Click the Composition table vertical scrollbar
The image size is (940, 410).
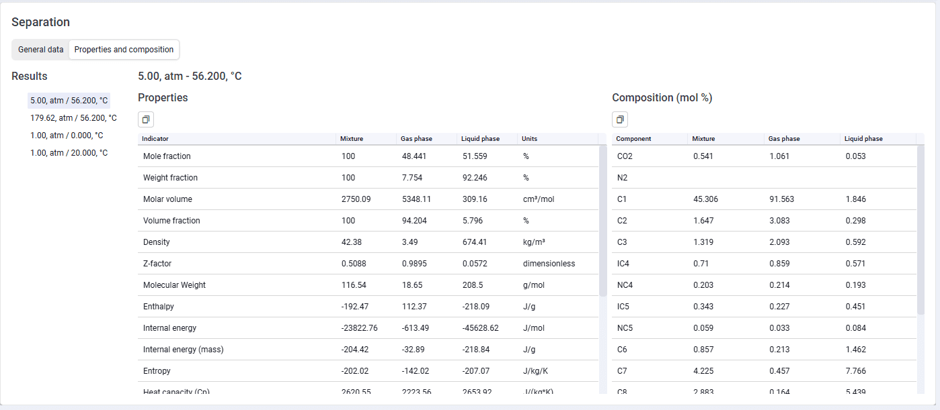pyautogui.click(x=921, y=230)
